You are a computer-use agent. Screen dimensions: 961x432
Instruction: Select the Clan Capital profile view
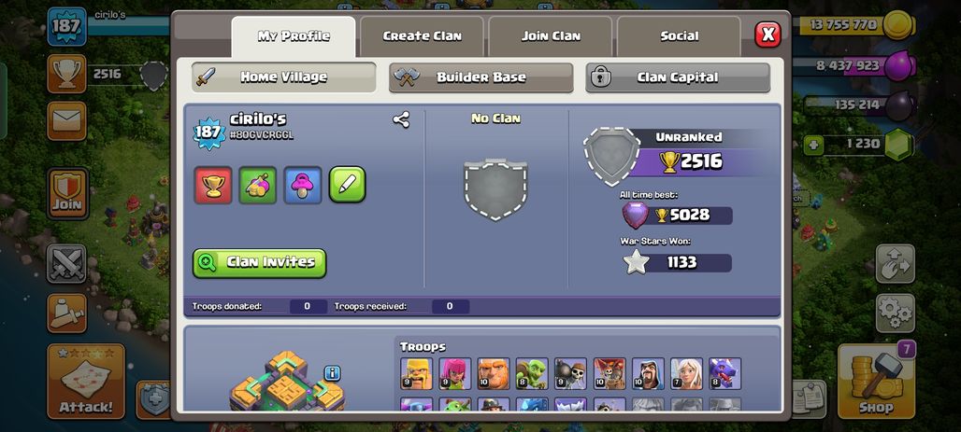(677, 77)
